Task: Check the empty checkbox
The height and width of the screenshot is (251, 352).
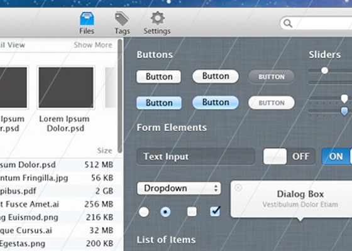Action: coord(192,211)
